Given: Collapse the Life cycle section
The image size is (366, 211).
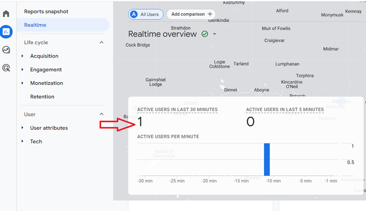Looking at the screenshot, I should point(102,42).
